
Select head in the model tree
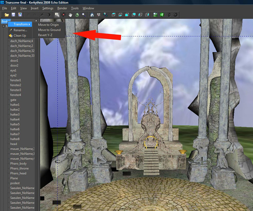click(x=14, y=144)
